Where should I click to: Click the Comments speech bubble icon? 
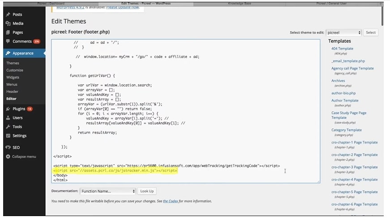tap(8, 41)
